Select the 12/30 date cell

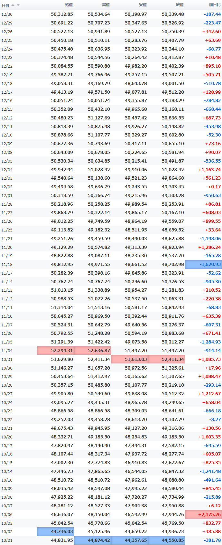pos(7,14)
